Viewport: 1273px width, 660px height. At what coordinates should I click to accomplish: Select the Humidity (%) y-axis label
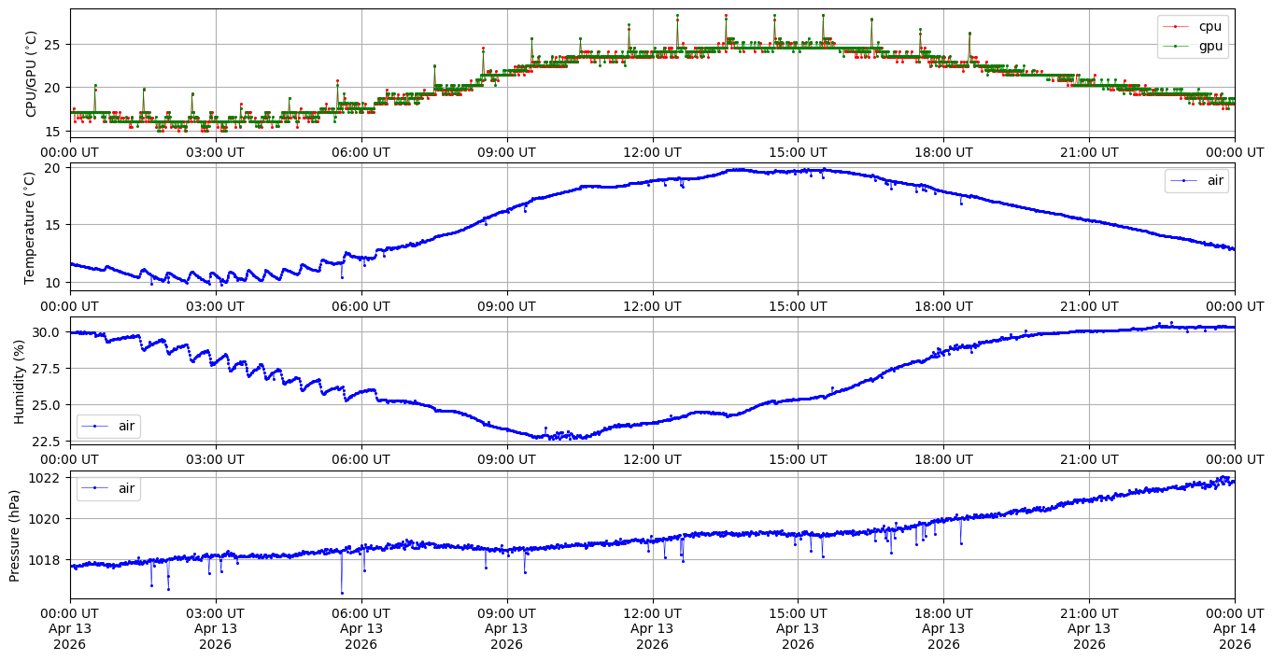click(x=19, y=381)
